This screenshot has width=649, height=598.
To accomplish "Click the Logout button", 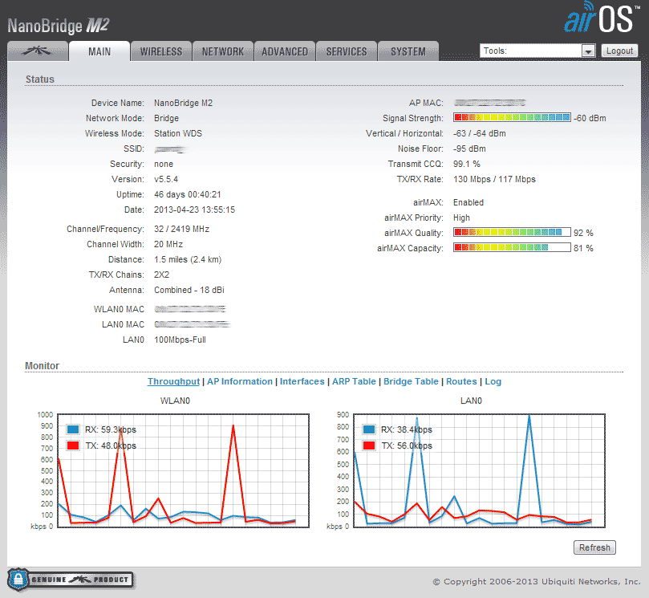I will (x=619, y=51).
